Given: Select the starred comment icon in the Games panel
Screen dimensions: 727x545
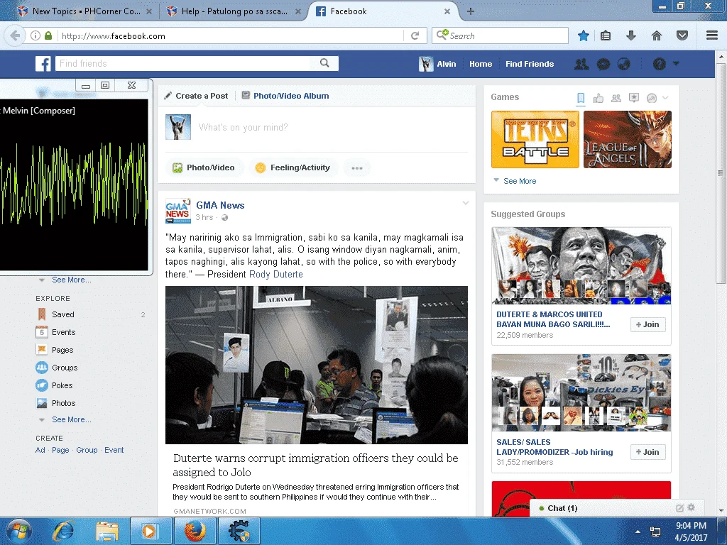Looking at the screenshot, I should 634,98.
